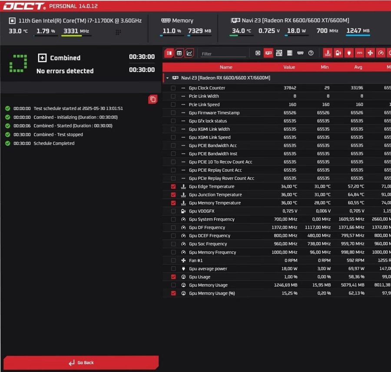Click the Gpu XGMI Link Width row label
391x372 pixels.
pos(209,129)
